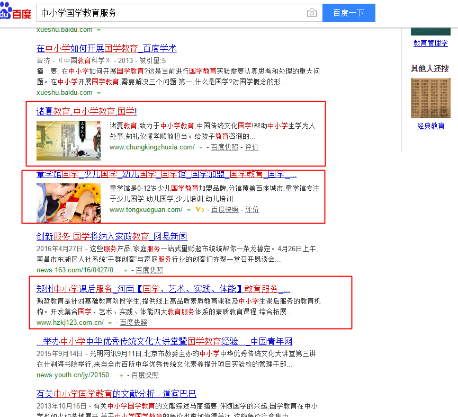Expand dropdown next to news.163.com URL
458x417 pixels.
(125, 271)
